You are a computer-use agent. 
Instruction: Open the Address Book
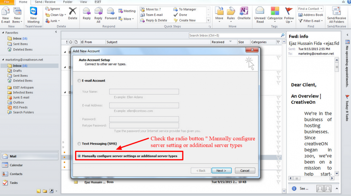(x=311, y=15)
